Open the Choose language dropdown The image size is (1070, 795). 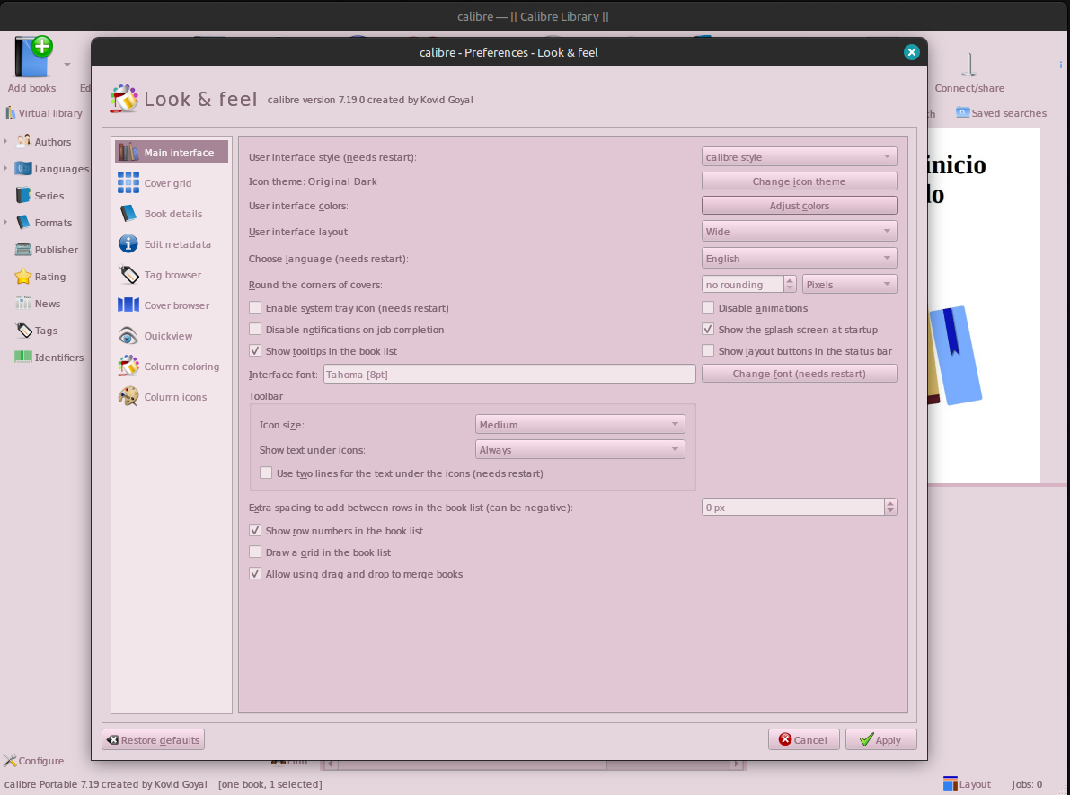[x=799, y=259]
